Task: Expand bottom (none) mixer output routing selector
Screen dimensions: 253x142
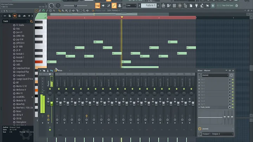Action: click(217, 129)
